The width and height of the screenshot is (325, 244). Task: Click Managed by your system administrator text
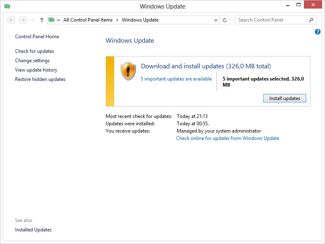219,131
